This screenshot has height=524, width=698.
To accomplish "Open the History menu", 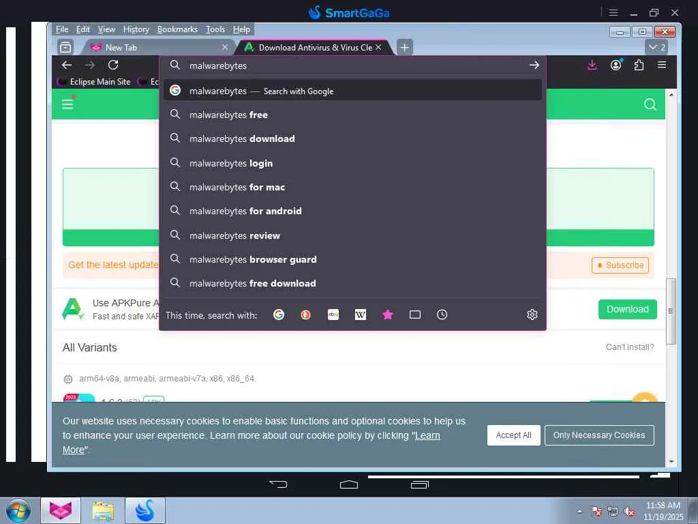I will pos(136,29).
